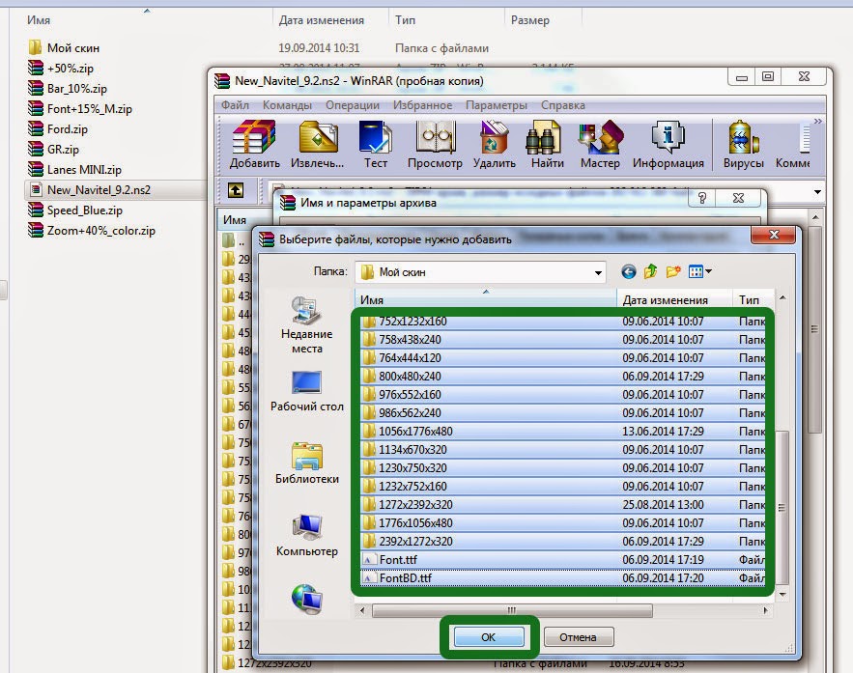This screenshot has width=853, height=673.
Task: Open the view menu icon in file dialog
Action: [x=699, y=271]
